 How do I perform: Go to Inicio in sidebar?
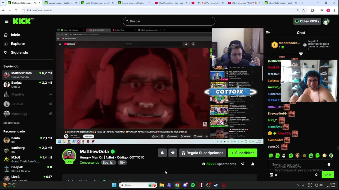(15, 35)
